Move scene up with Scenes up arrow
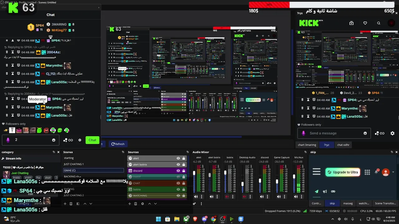399x224 pixels. pos(85,204)
